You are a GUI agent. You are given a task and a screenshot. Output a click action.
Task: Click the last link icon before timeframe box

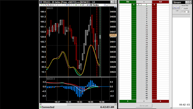87,5
